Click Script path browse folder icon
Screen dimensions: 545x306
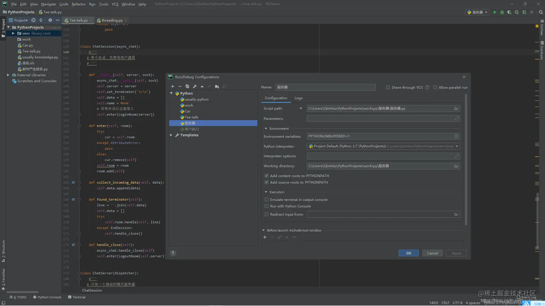point(456,109)
